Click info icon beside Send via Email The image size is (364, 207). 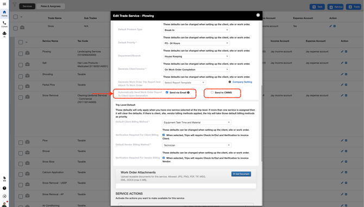pos(189,92)
